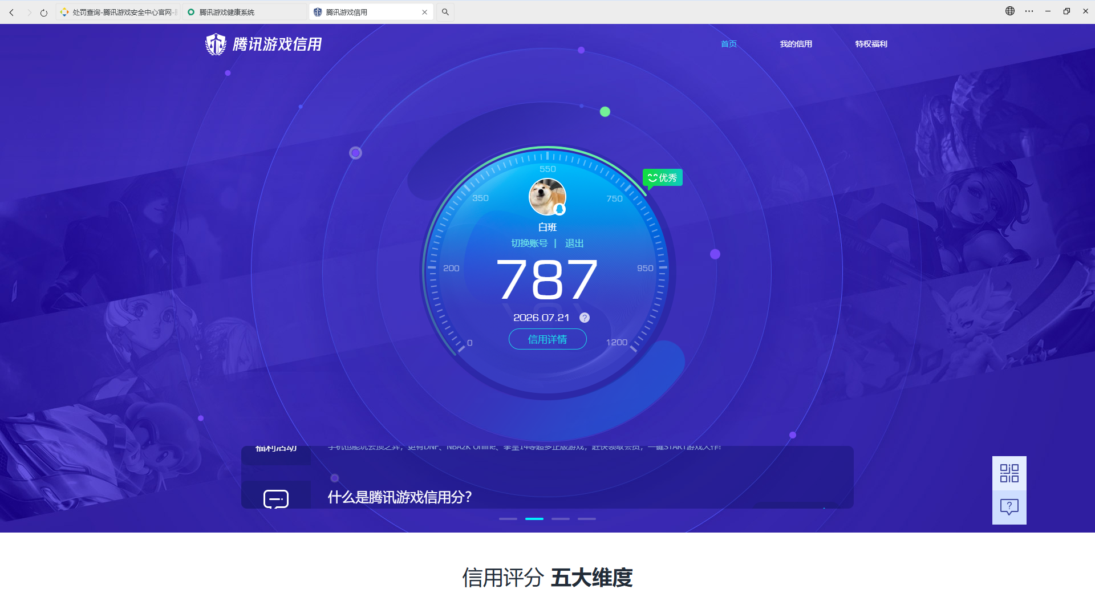Screen dimensions: 1095x593
Task: Select the third carousel indicator
Action: pos(561,519)
